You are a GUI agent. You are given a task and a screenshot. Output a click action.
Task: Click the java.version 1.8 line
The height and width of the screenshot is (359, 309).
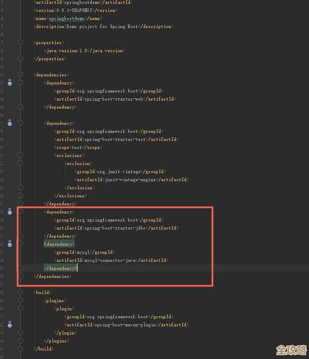pyautogui.click(x=84, y=51)
